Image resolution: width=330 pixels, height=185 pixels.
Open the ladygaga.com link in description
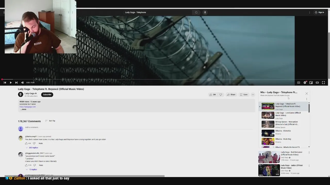point(28,107)
